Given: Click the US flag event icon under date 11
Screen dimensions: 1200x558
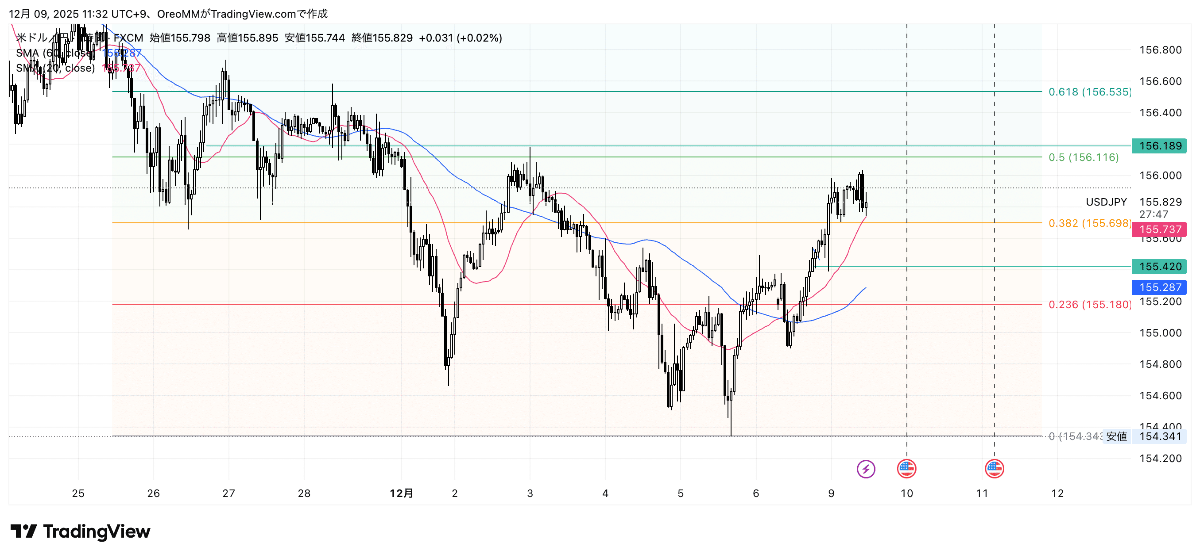Looking at the screenshot, I should (x=994, y=469).
